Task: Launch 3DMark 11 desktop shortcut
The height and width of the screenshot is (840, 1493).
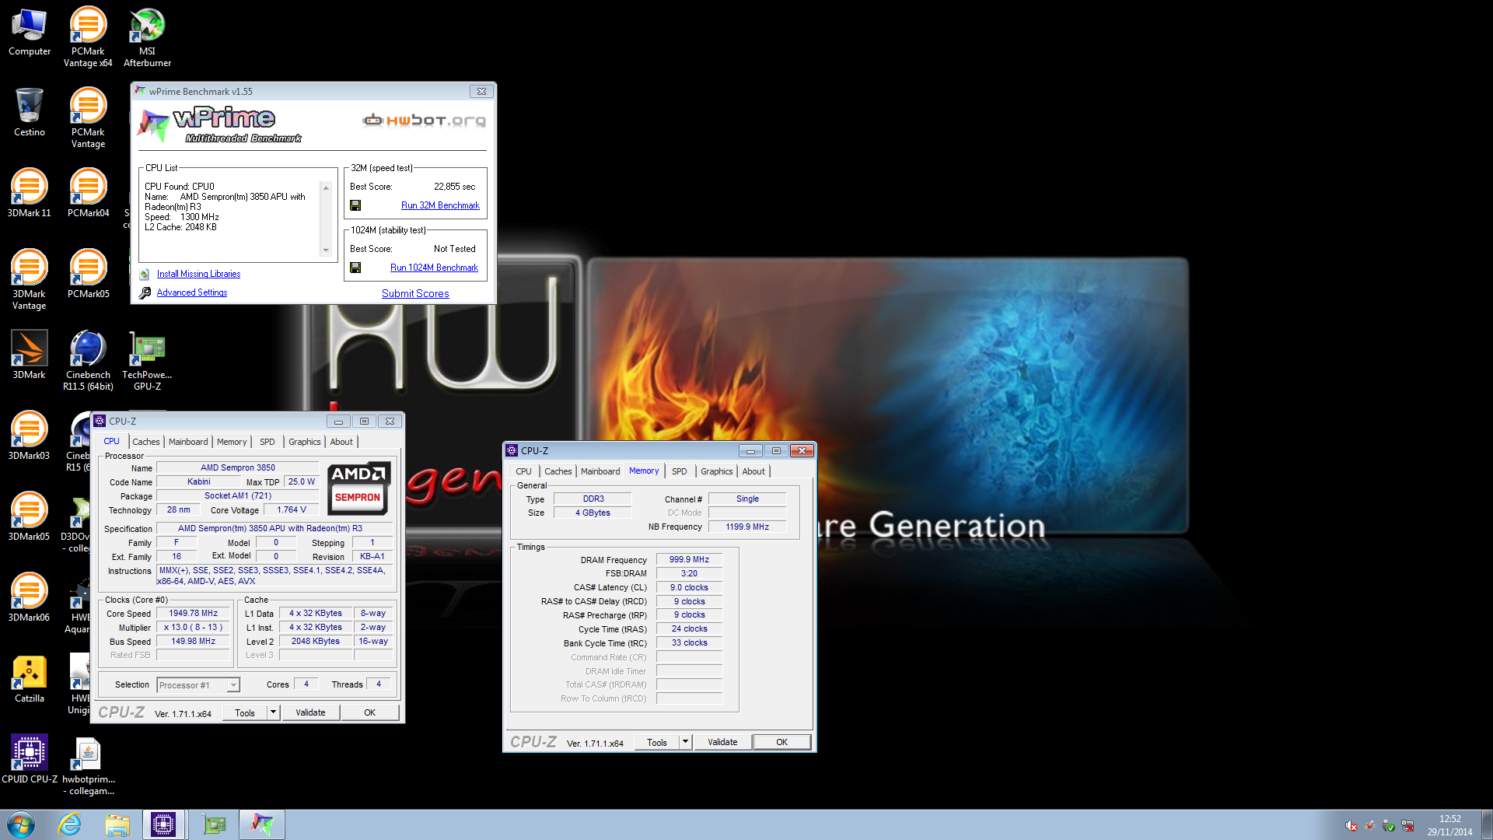Action: [30, 193]
